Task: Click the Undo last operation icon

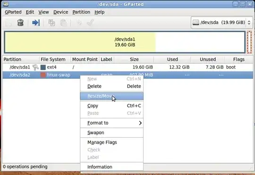Action: pos(79,23)
